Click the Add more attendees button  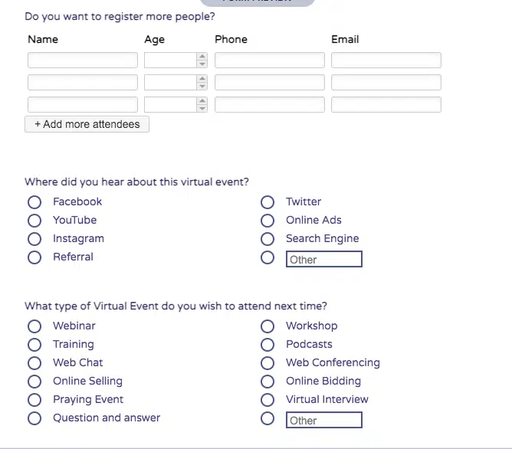87,124
